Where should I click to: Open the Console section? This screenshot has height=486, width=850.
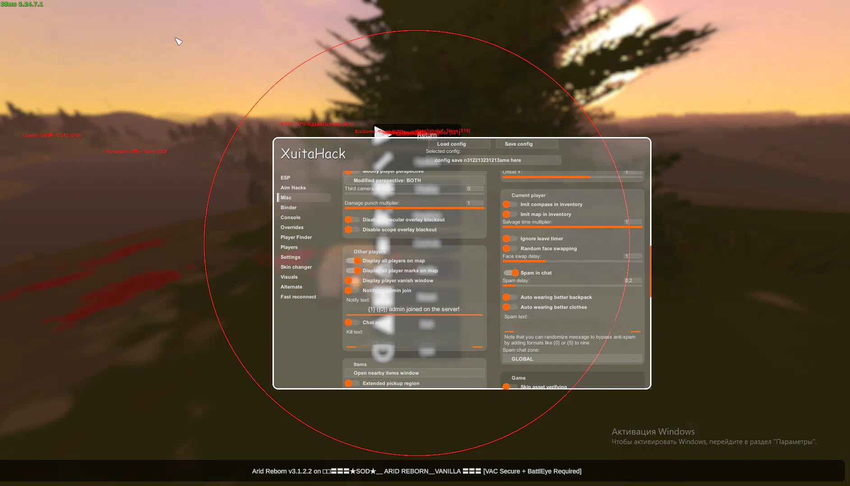coord(290,217)
